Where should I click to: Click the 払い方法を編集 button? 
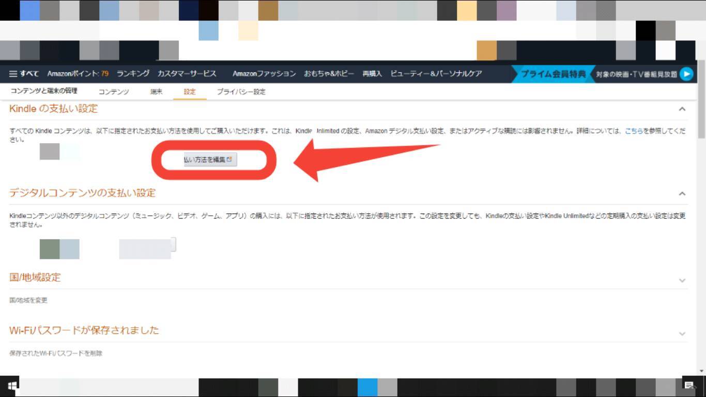[x=210, y=160]
